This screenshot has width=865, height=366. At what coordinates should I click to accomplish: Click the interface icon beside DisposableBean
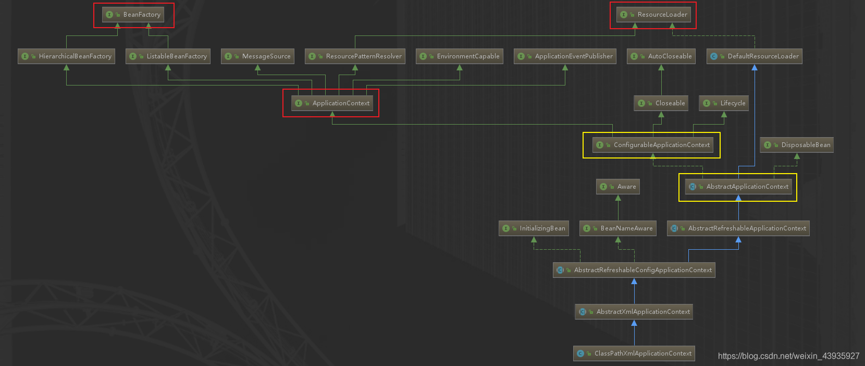click(x=768, y=145)
